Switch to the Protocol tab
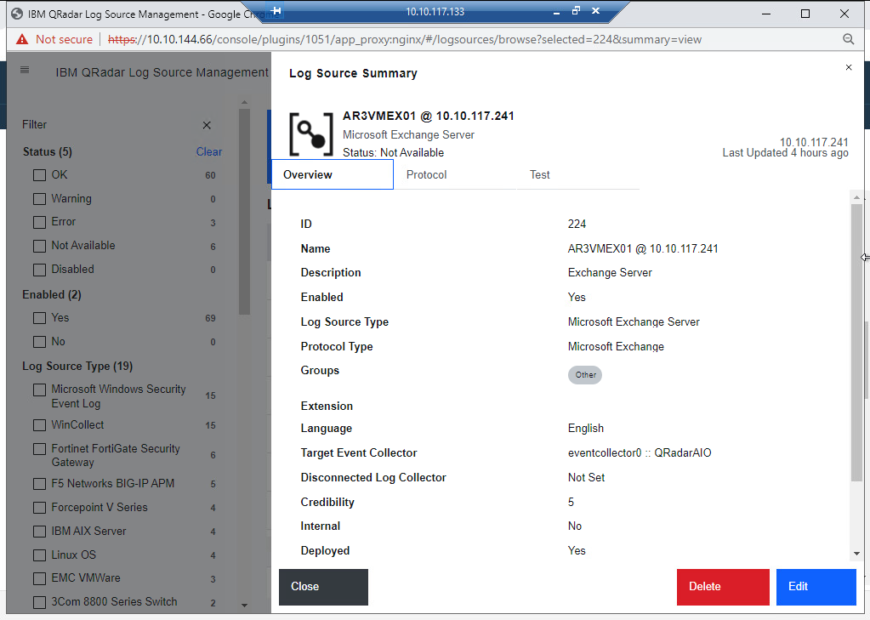Image resolution: width=870 pixels, height=620 pixels. coord(455,174)
